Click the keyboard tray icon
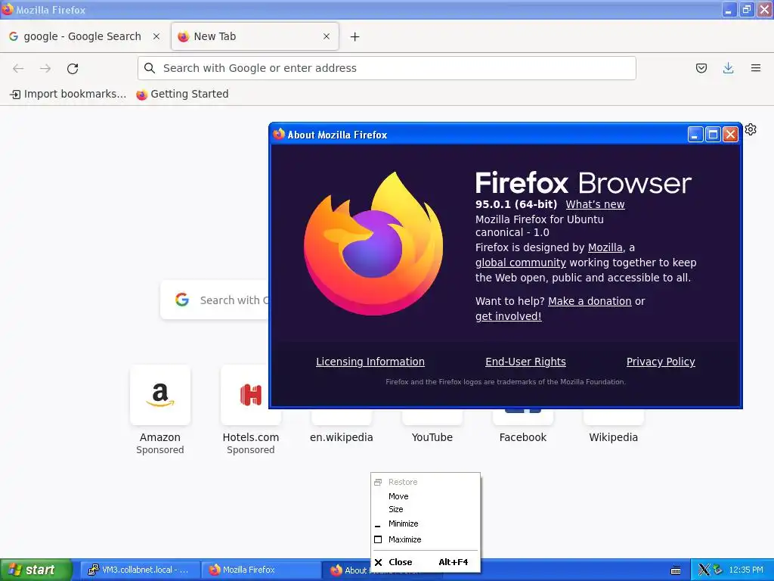 (676, 570)
